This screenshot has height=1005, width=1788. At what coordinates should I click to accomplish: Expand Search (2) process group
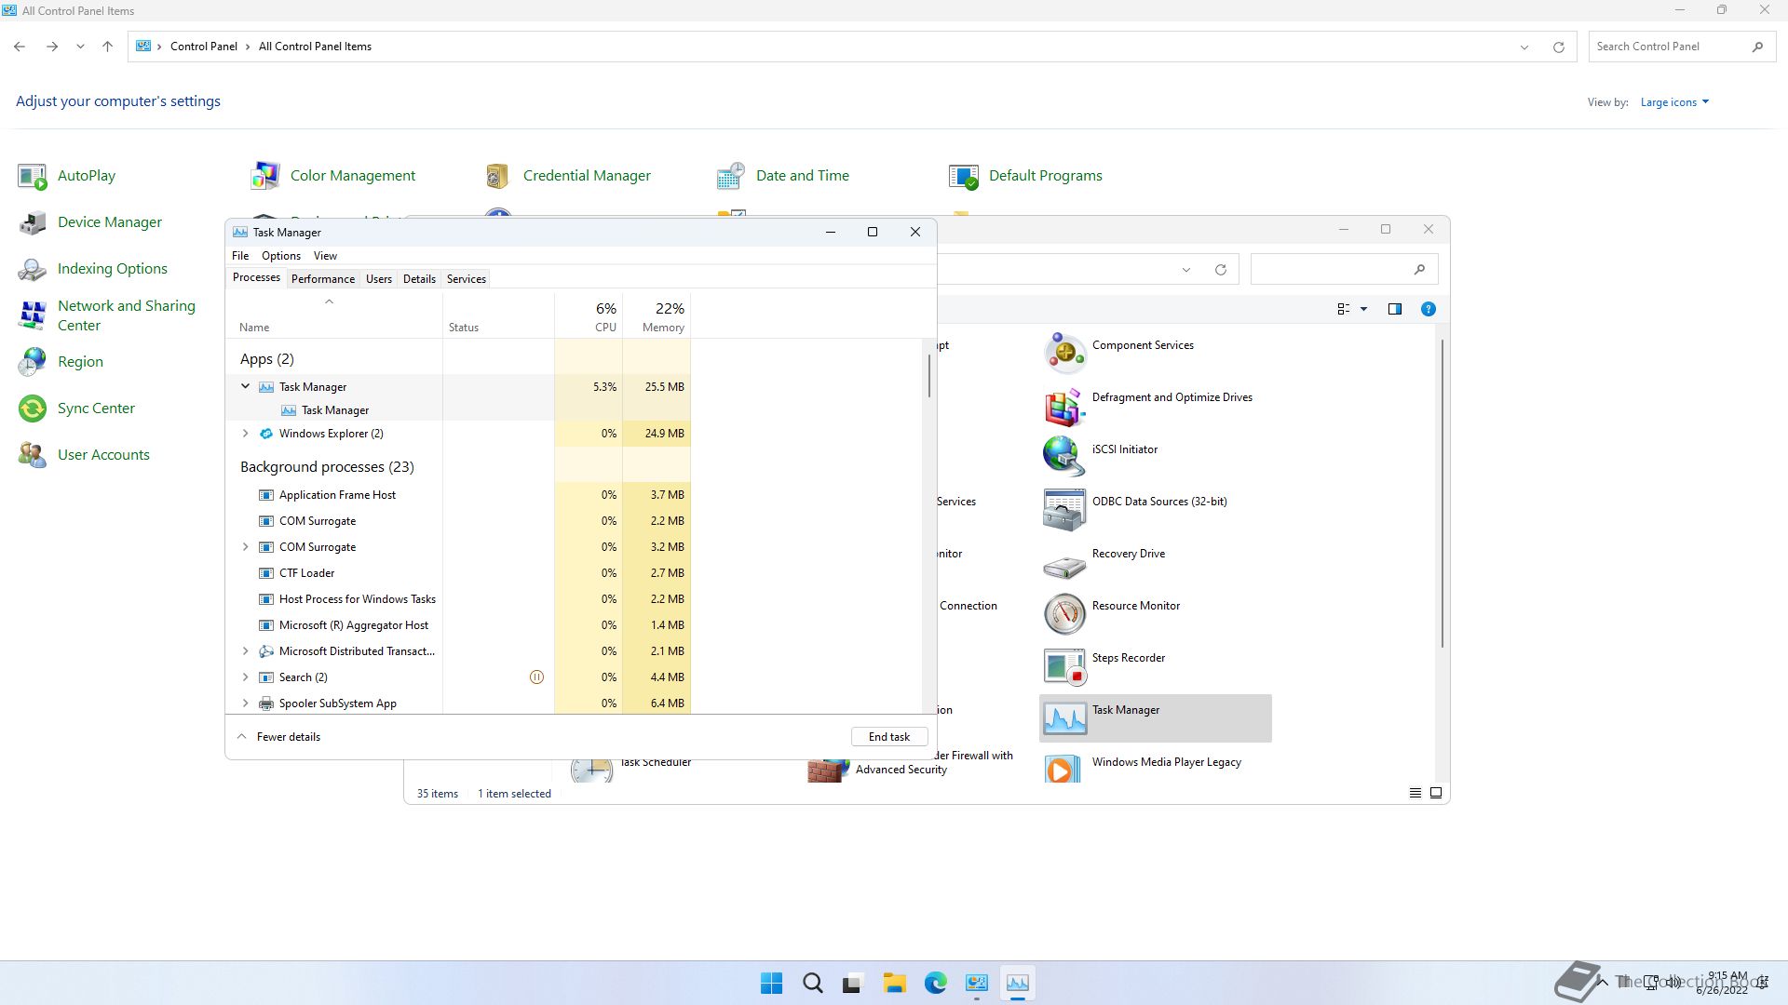(x=245, y=677)
